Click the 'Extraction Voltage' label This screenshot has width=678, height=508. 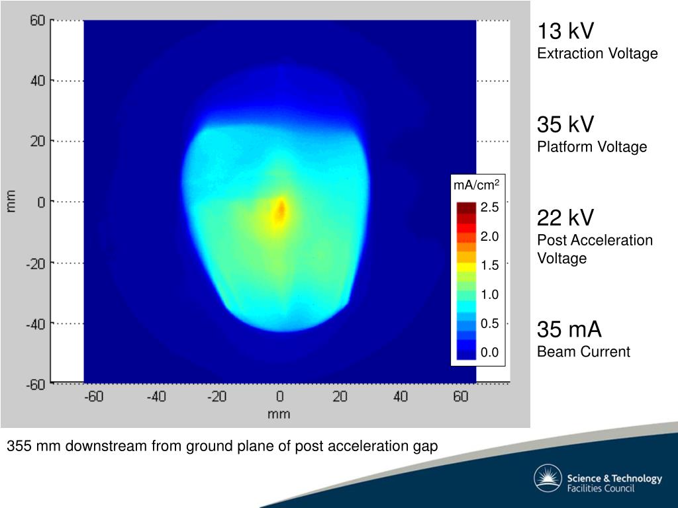(x=597, y=54)
